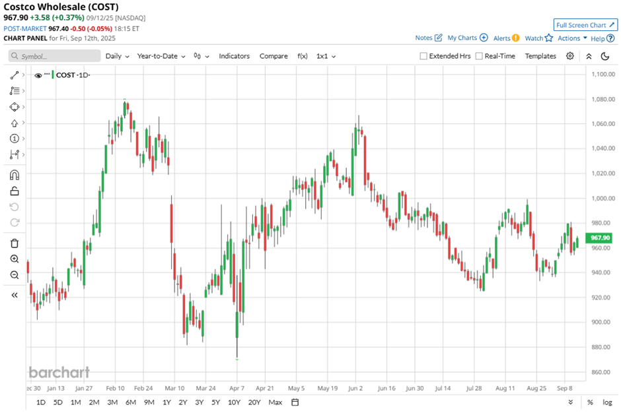
Task: Collapse the left drawing toolbar
Action: pyautogui.click(x=15, y=295)
